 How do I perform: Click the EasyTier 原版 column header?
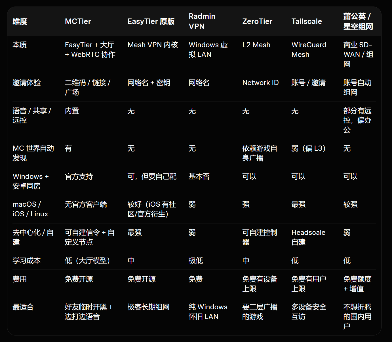coord(151,21)
